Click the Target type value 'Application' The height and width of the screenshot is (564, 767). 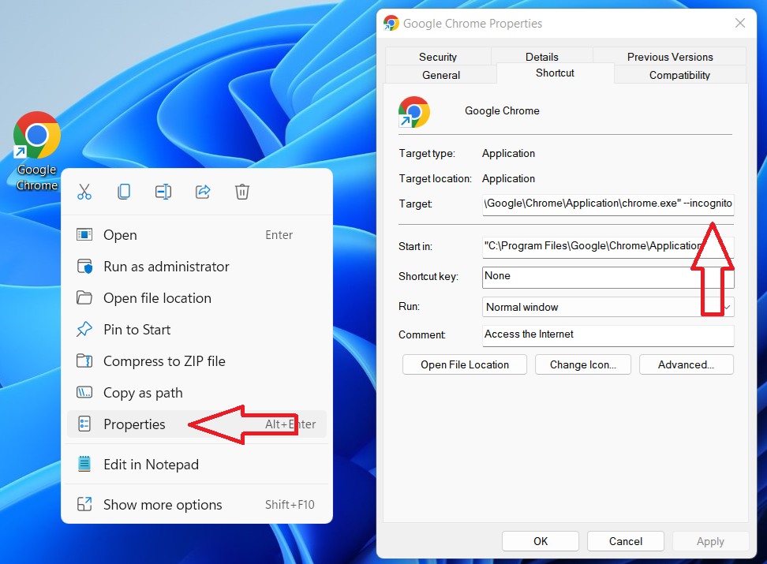508,154
